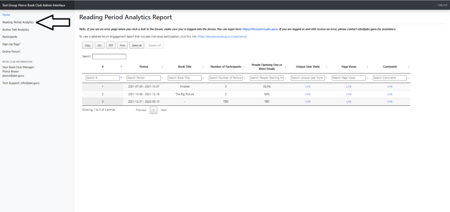Export the table as CSV
The width and height of the screenshot is (450, 212).
pyautogui.click(x=99, y=45)
